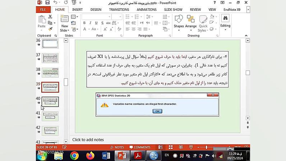This screenshot has height=161, width=286.
Task: Click OK in SPSS dialog image
Action: click(157, 111)
